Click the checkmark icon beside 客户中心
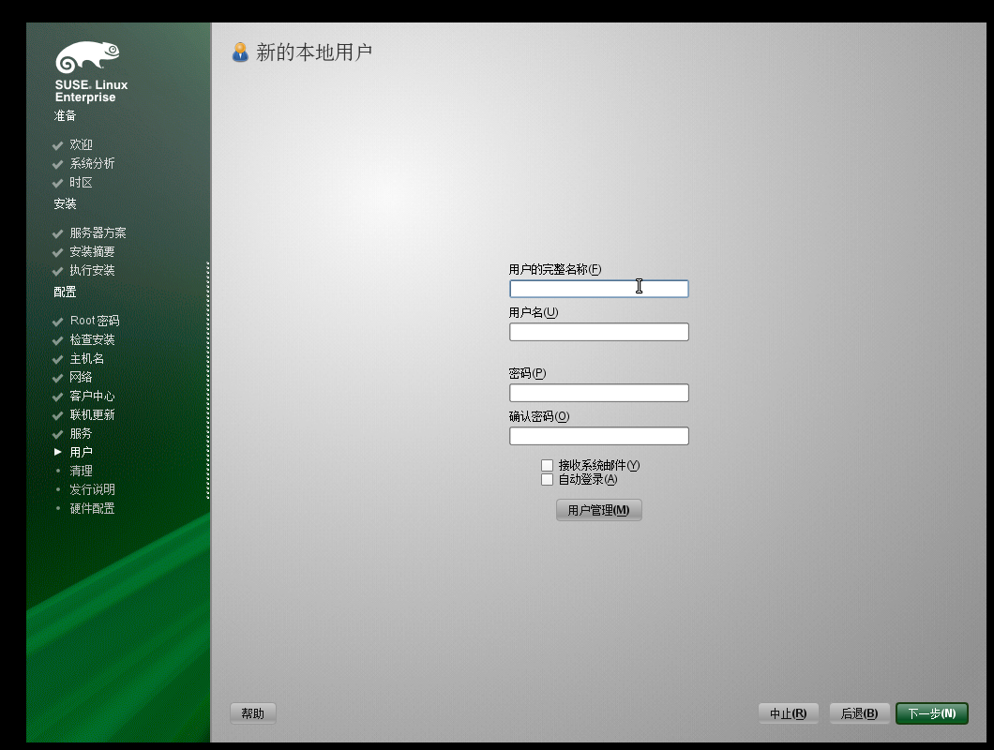The image size is (994, 750). [57, 396]
